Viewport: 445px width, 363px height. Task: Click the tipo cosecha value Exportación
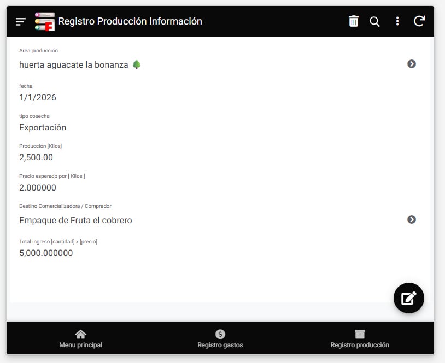pyautogui.click(x=43, y=128)
